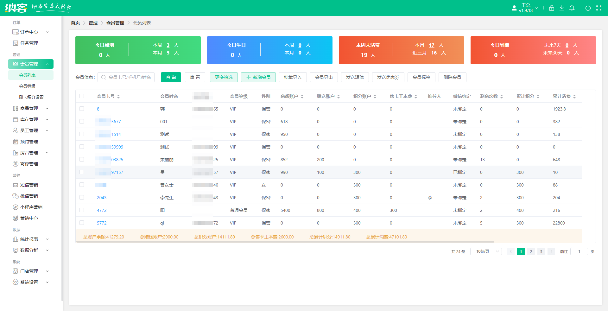
Task: Click the 新增会员 button
Action: (x=258, y=77)
